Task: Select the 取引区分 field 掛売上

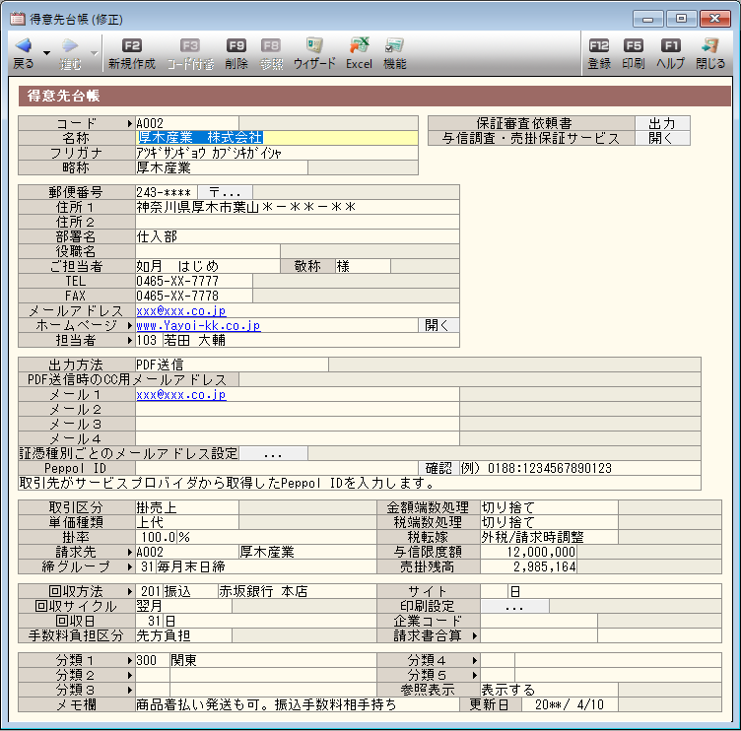Action: tap(186, 507)
